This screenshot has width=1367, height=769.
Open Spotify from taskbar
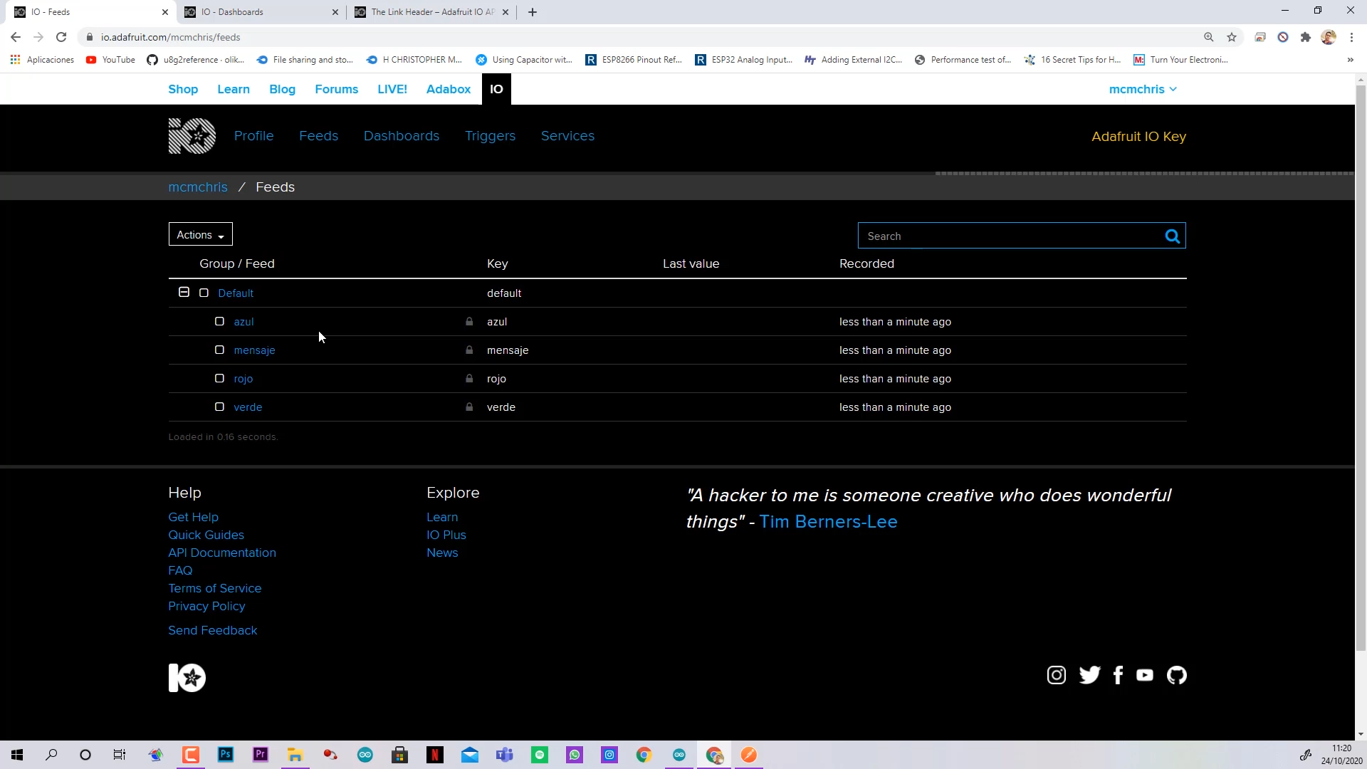coord(540,755)
